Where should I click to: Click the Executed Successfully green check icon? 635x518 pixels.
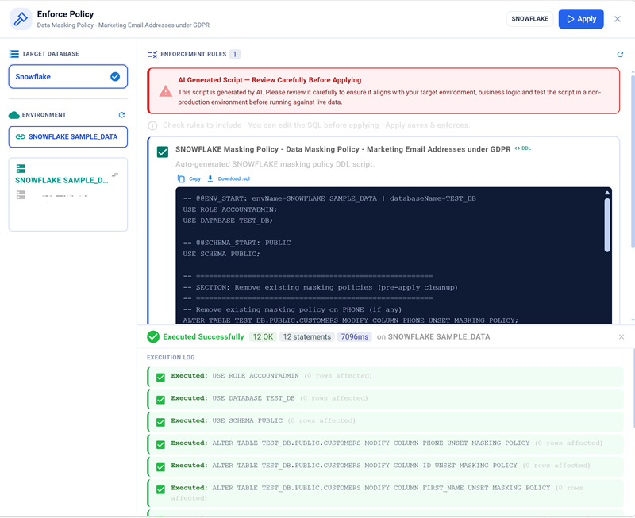(x=153, y=336)
